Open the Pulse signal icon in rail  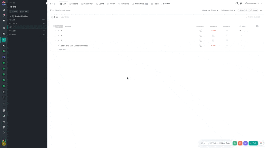pyautogui.click(x=4, y=122)
